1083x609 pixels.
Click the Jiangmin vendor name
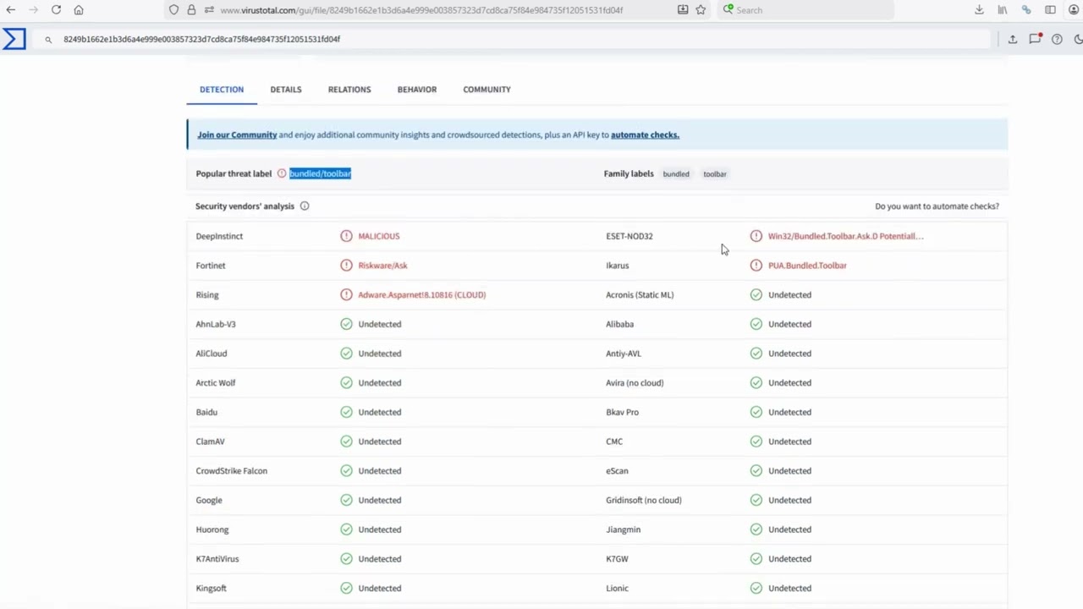[624, 529]
